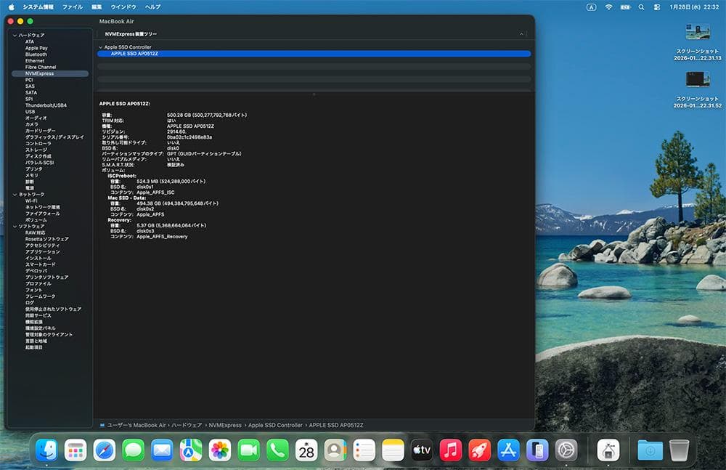726x470 pixels.
Task: Collapse the ハードウェア section in sidebar
Action: [15, 36]
